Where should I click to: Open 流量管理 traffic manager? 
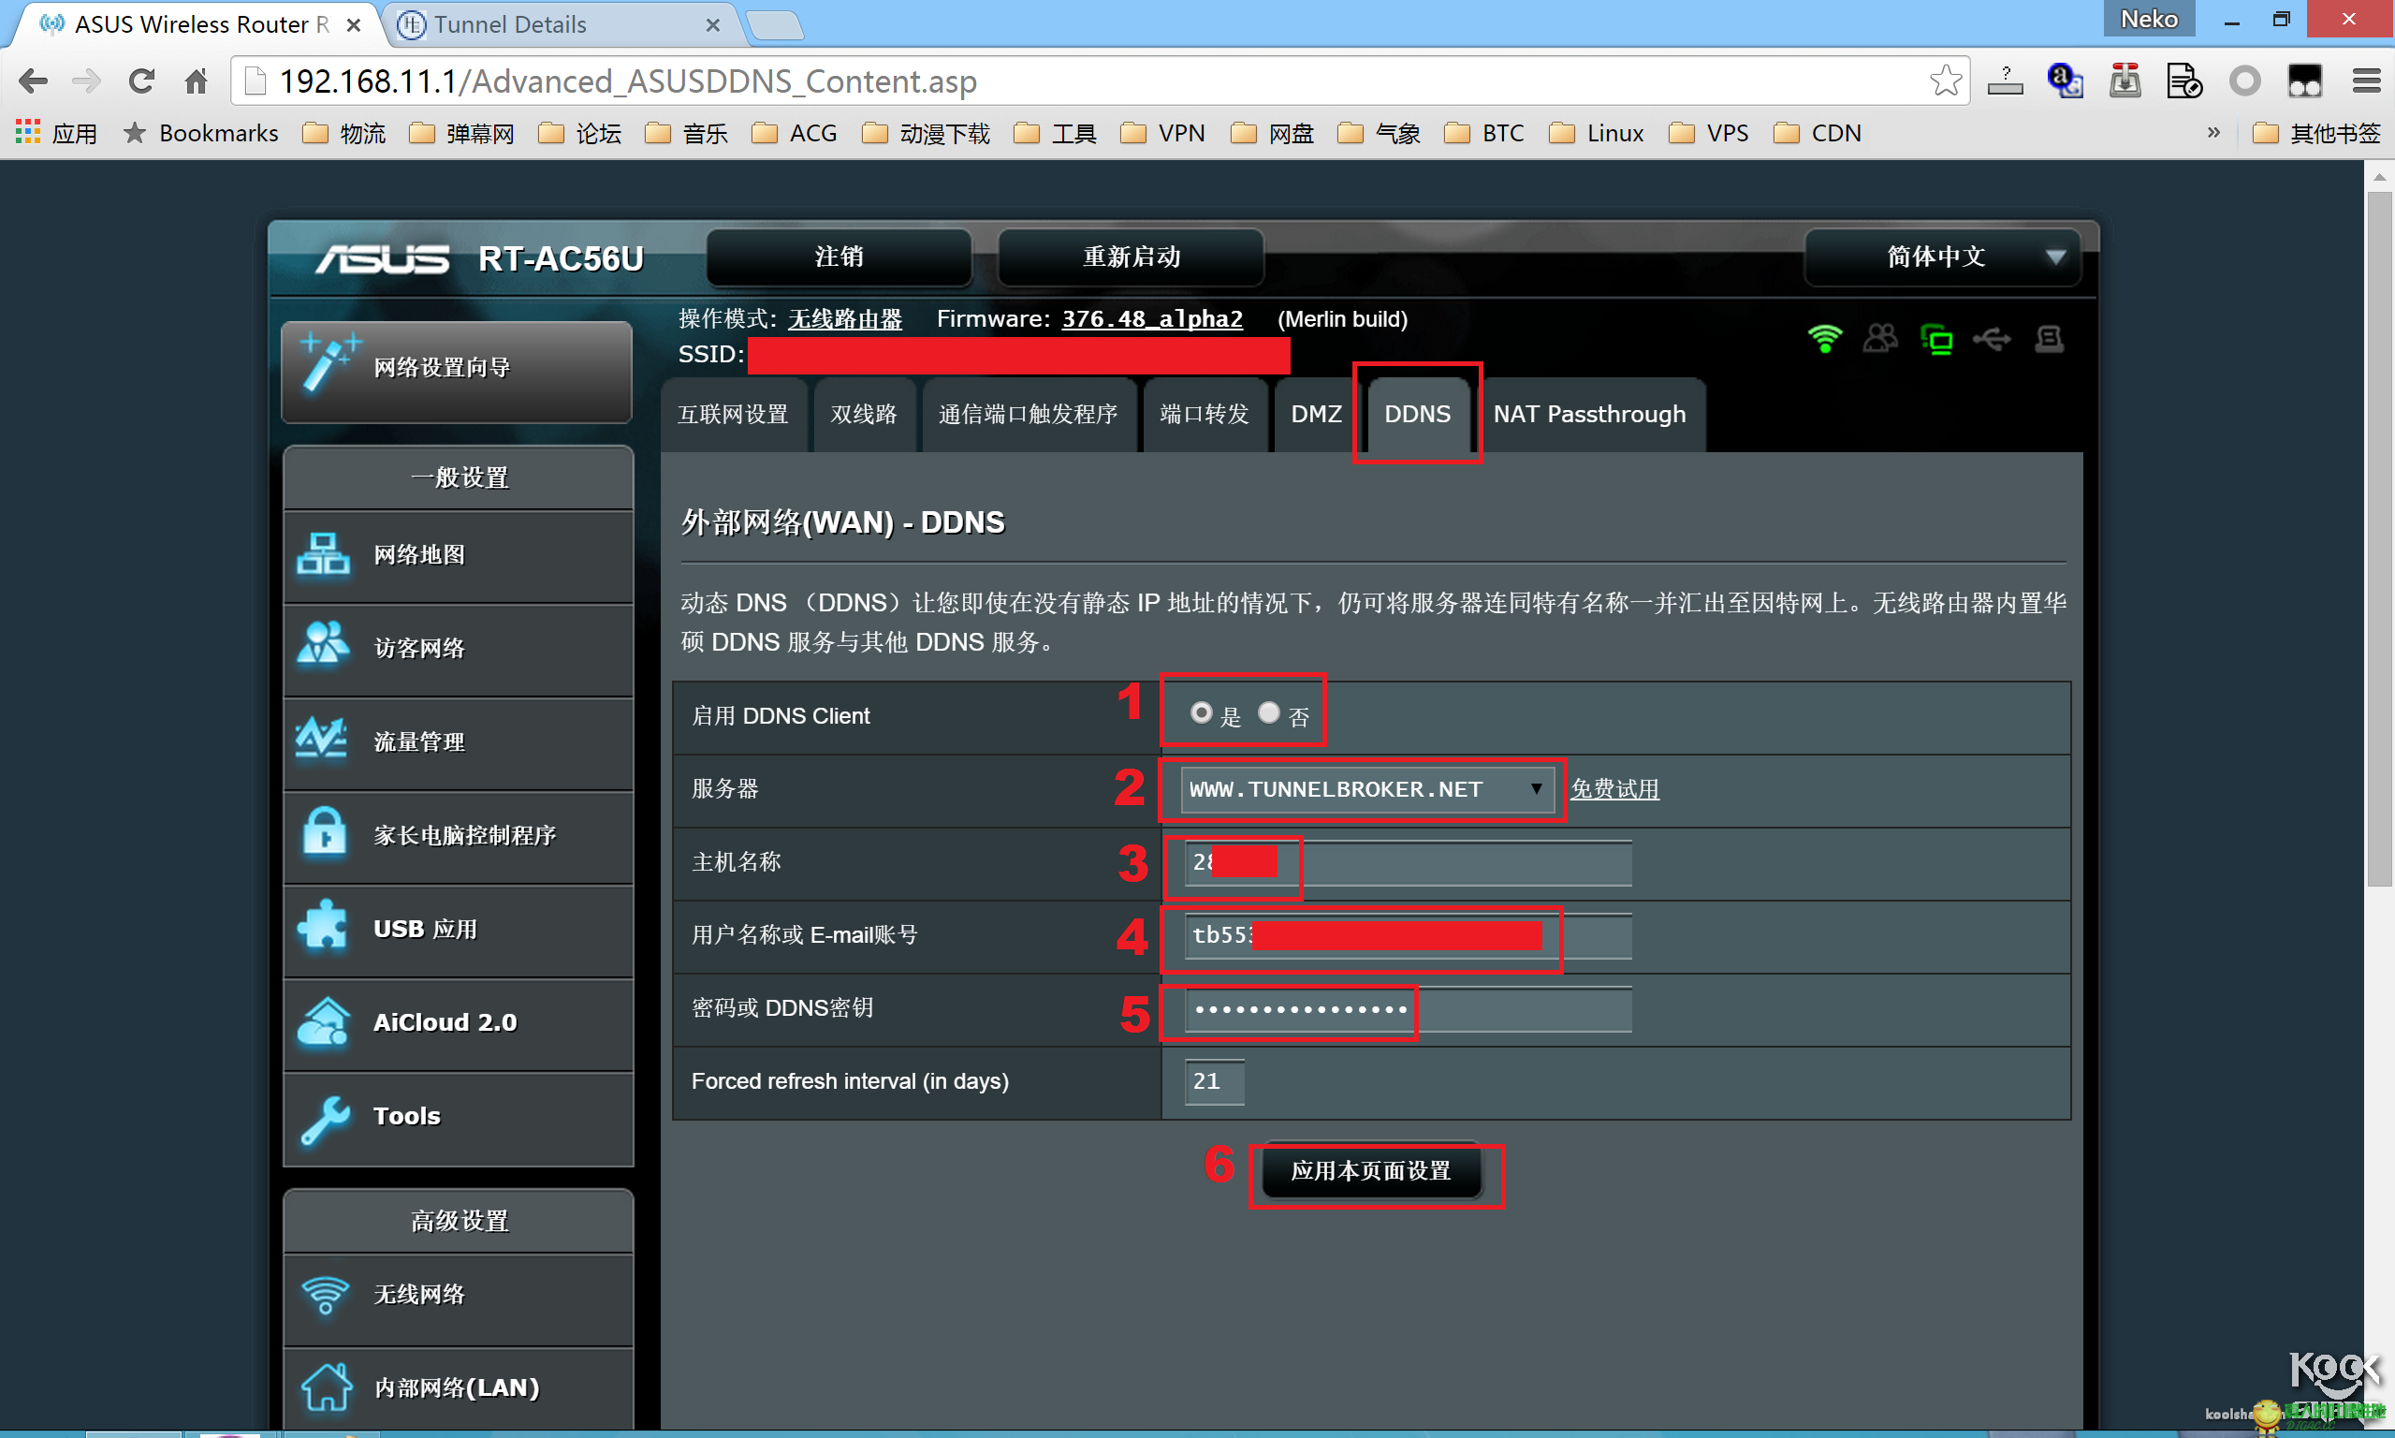point(458,742)
